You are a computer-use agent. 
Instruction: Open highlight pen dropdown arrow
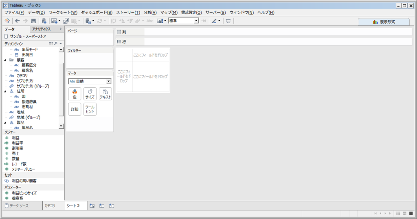tap(219, 21)
